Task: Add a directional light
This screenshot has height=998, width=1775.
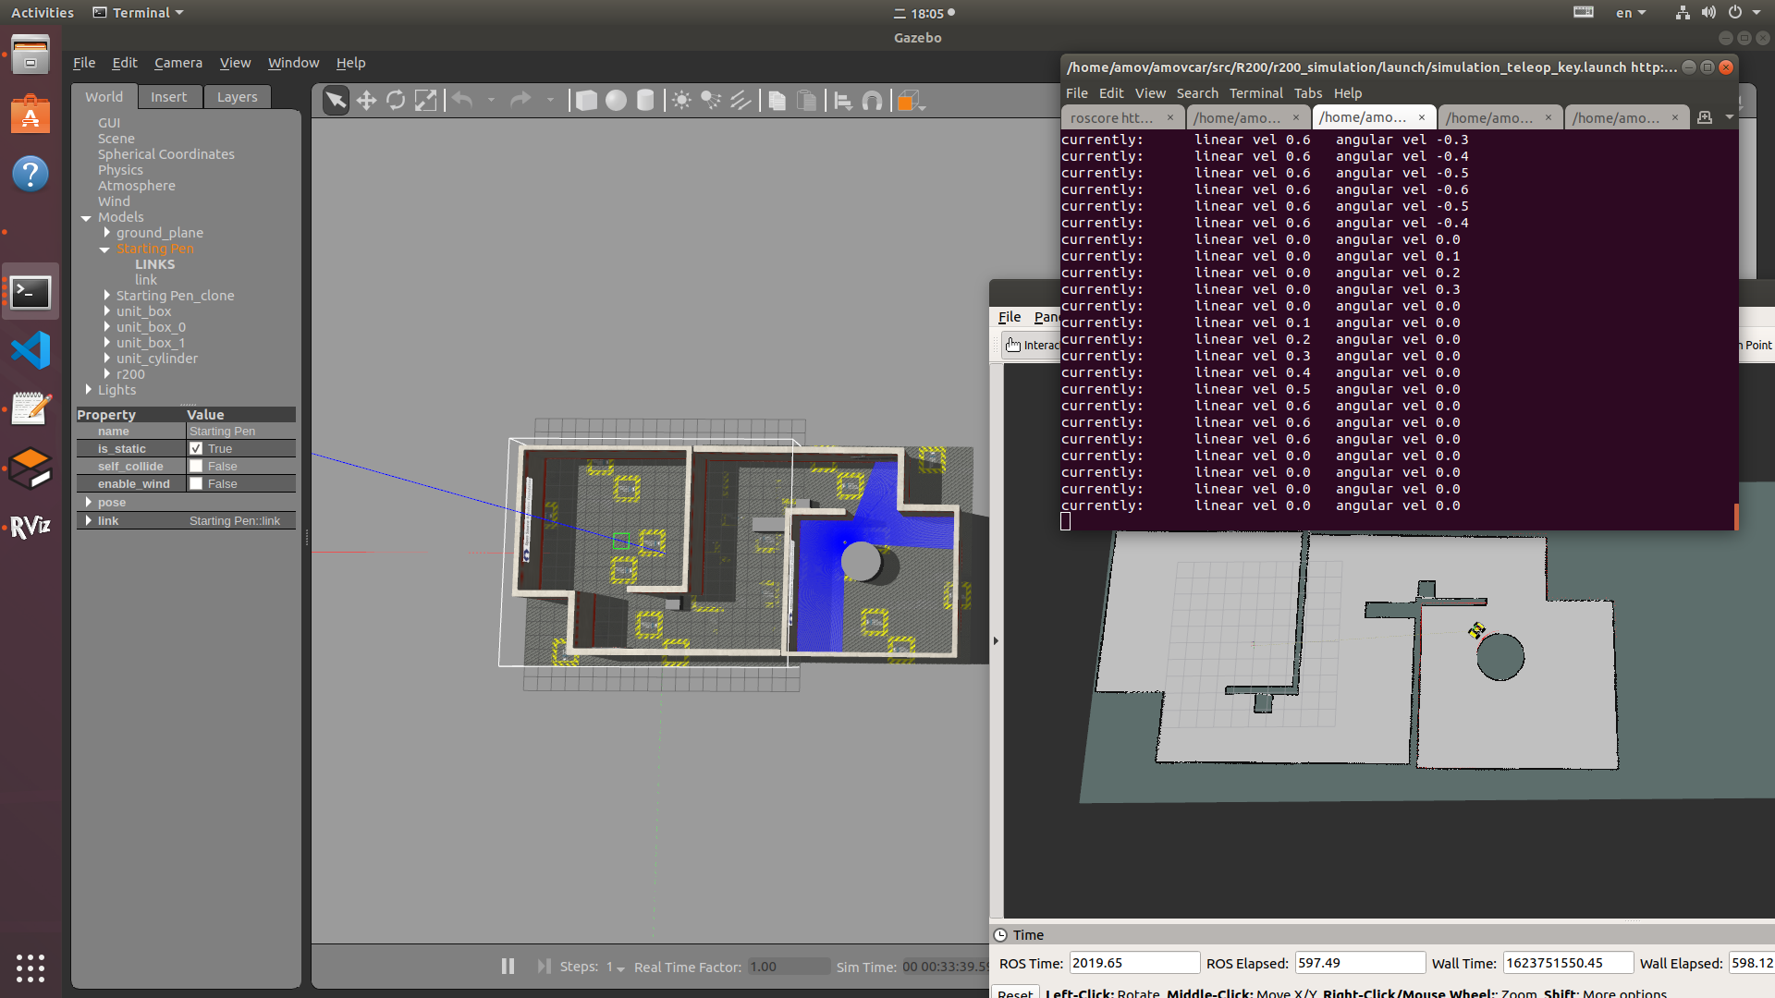Action: (741, 100)
